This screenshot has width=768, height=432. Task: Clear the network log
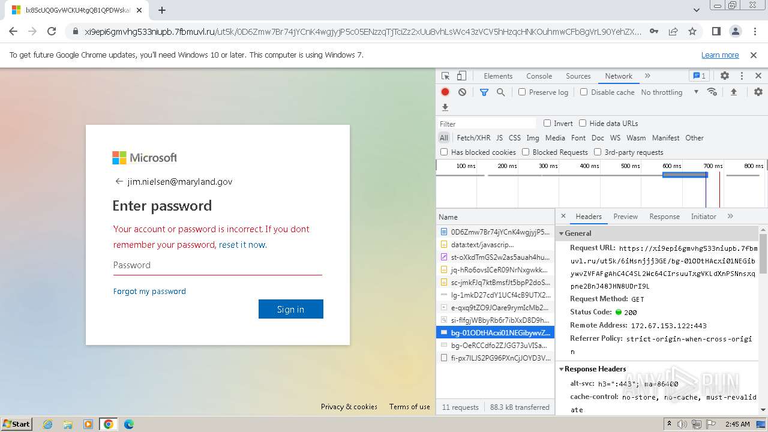[462, 92]
